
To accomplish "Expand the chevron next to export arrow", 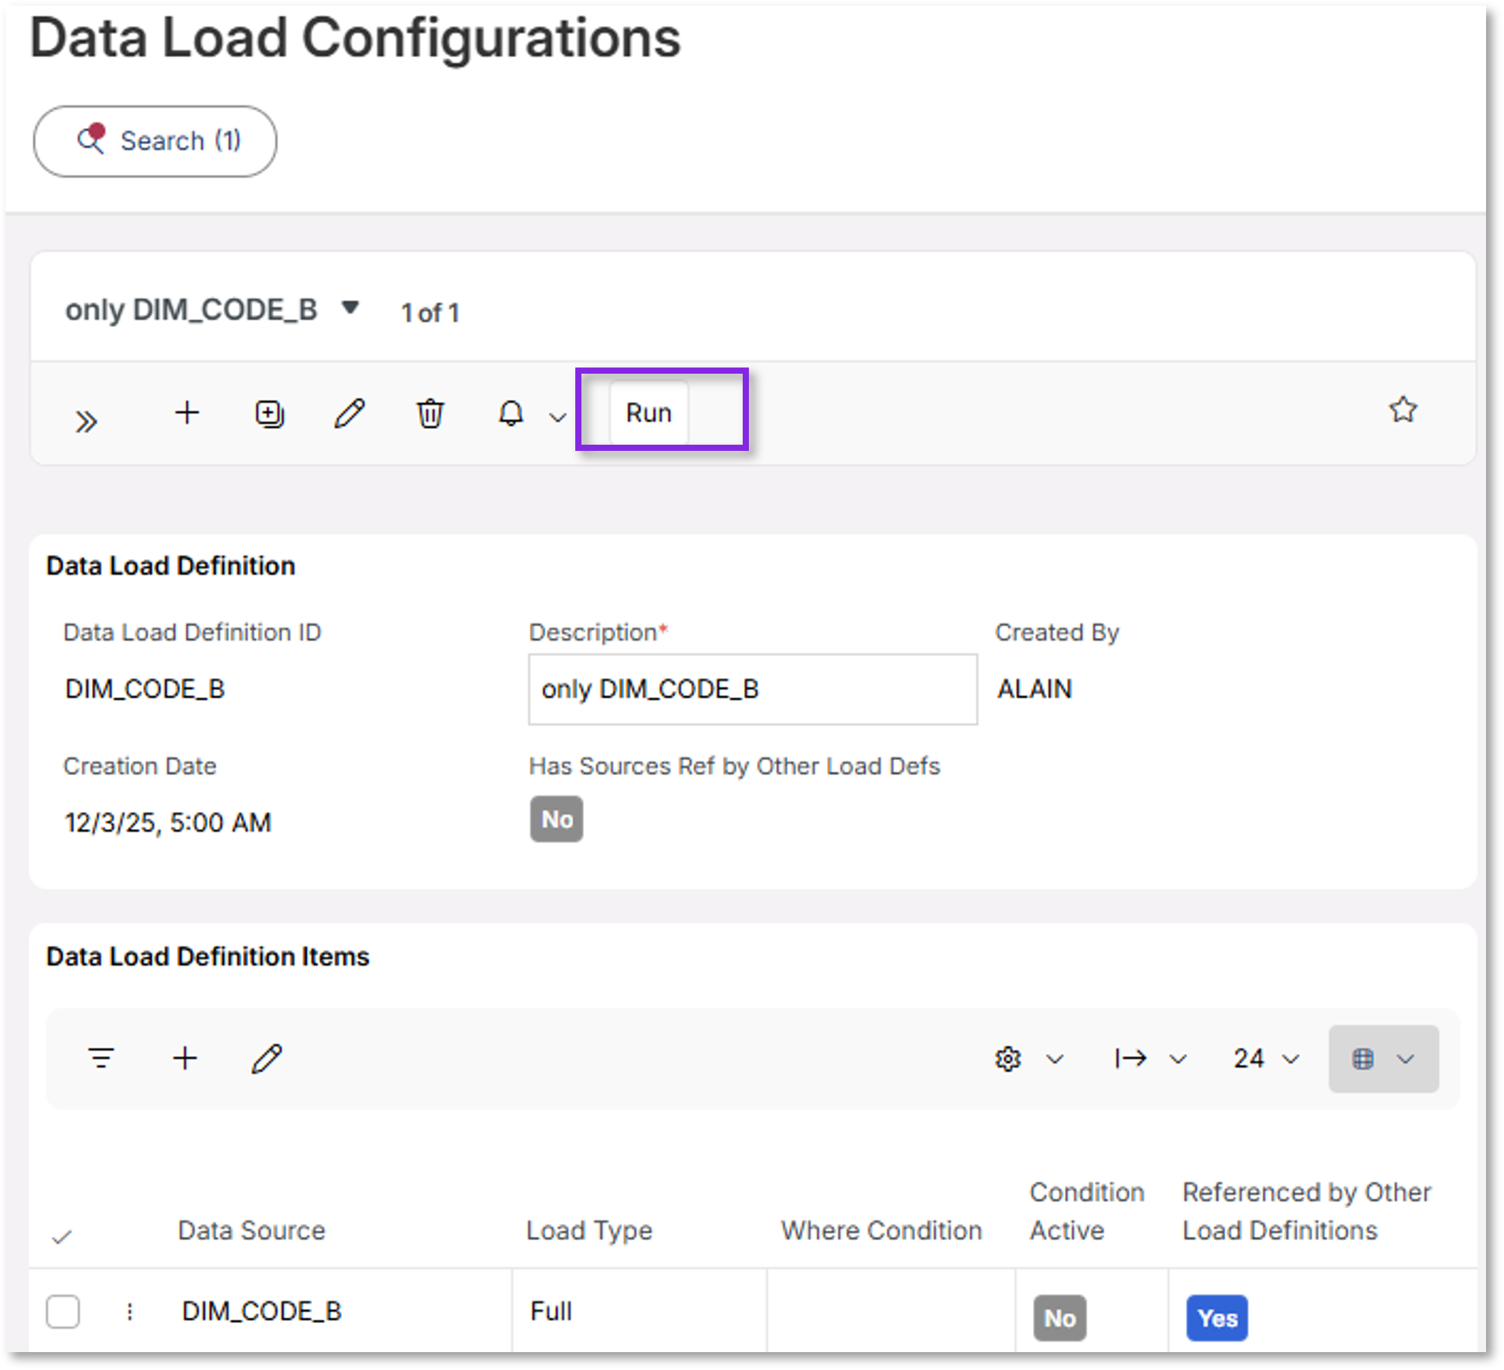I will tap(1177, 1059).
